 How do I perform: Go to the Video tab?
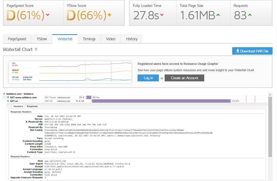point(111,39)
